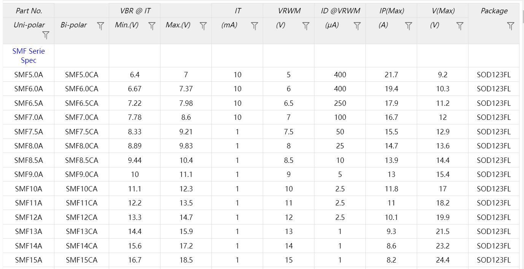524x269 pixels.
Task: Filter the Min.(V) column
Action: coord(152,26)
